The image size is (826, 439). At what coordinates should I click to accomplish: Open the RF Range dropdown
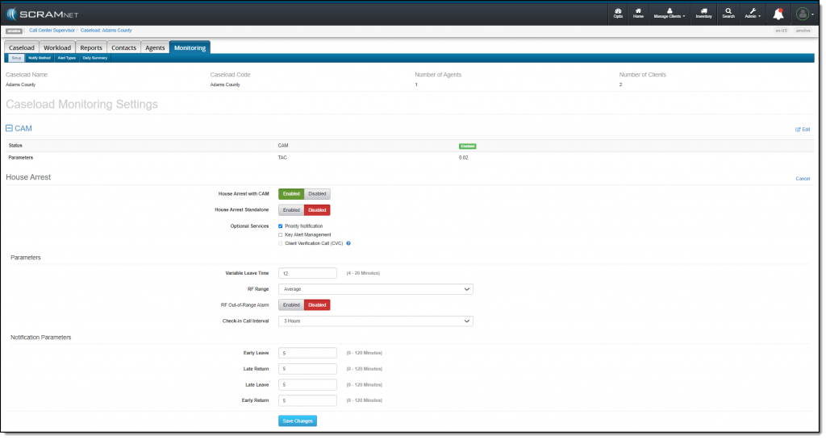(x=375, y=289)
